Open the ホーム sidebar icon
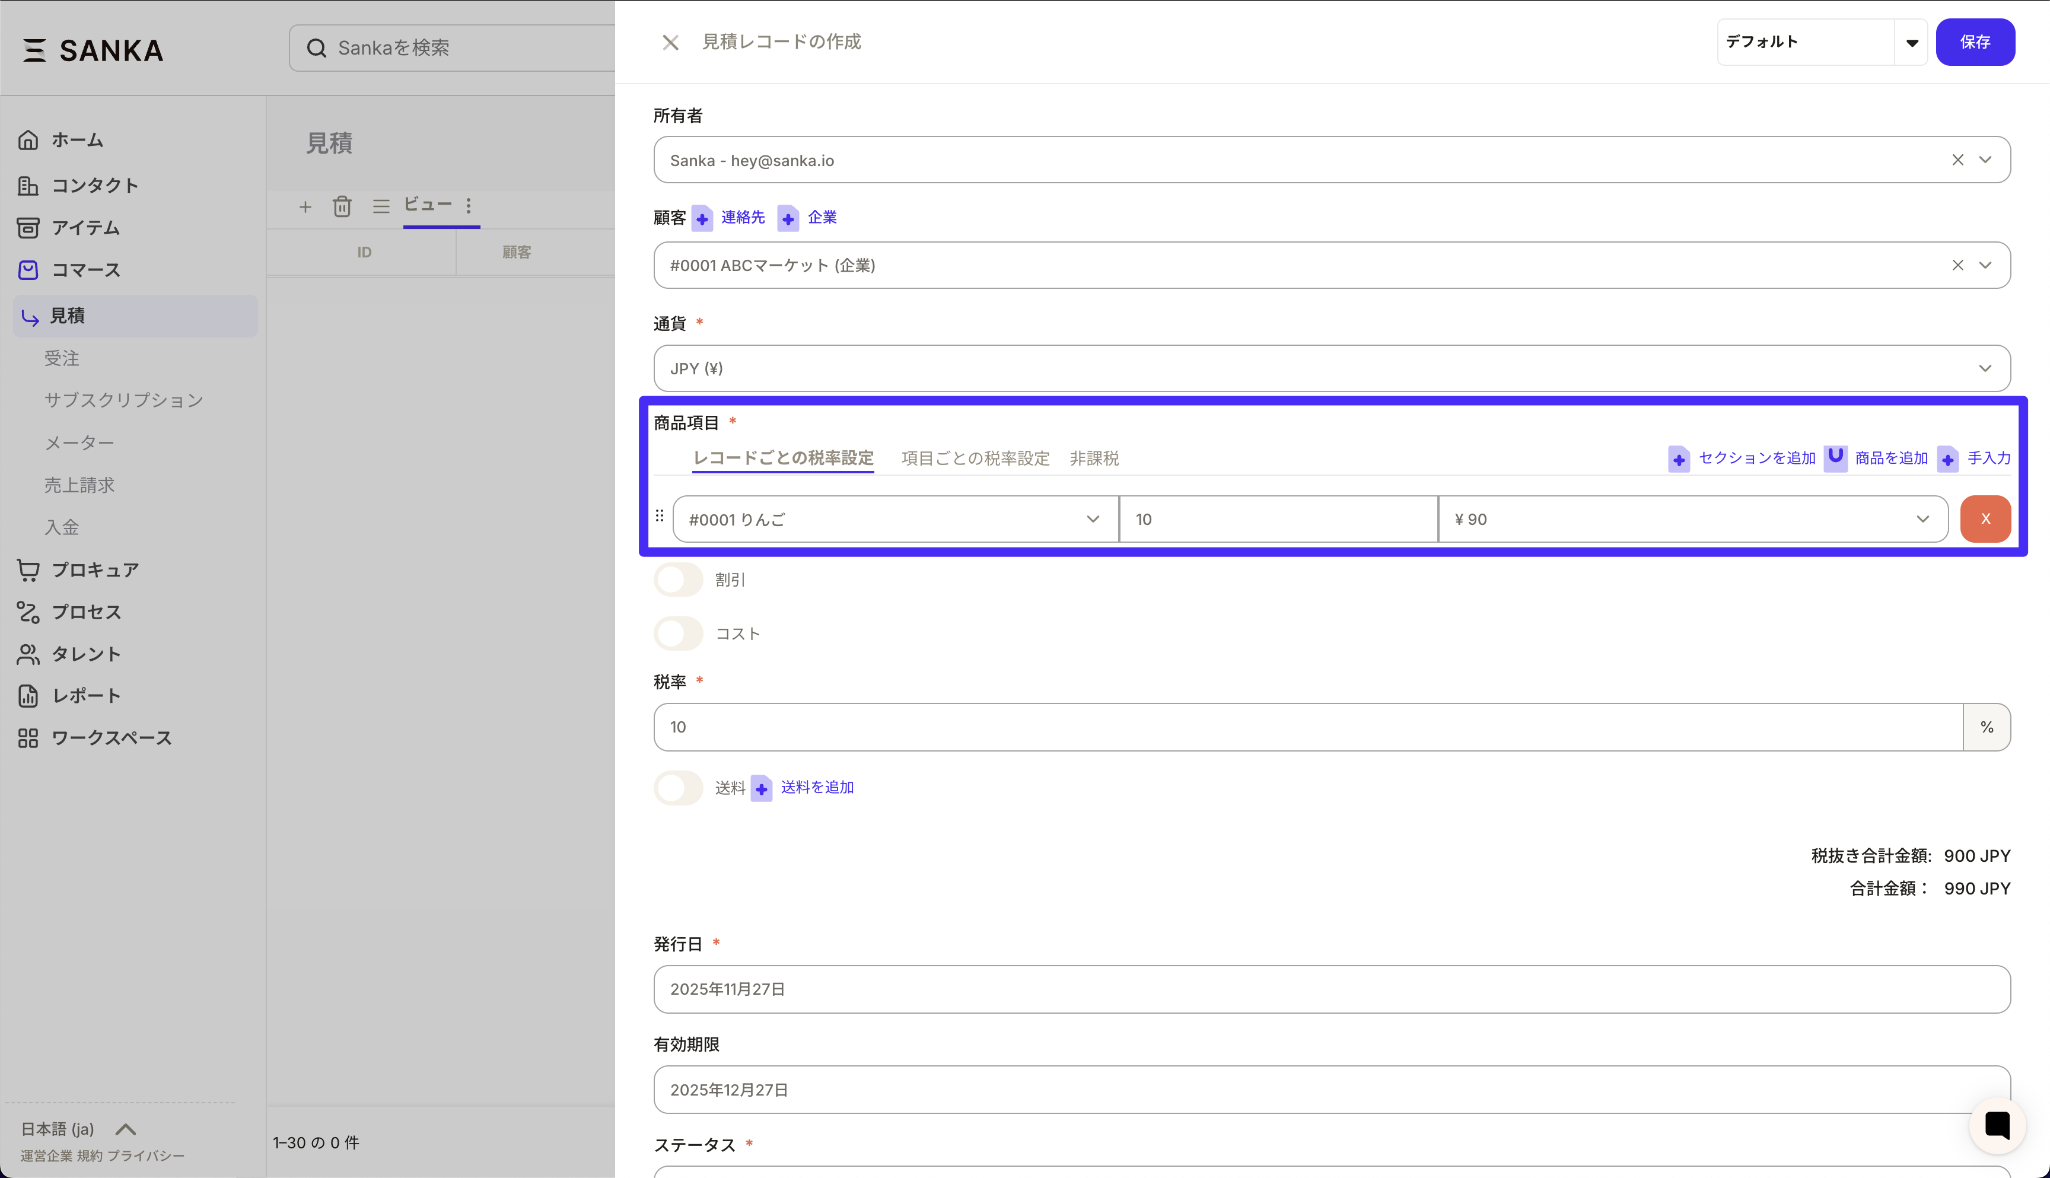2050x1178 pixels. (x=28, y=139)
